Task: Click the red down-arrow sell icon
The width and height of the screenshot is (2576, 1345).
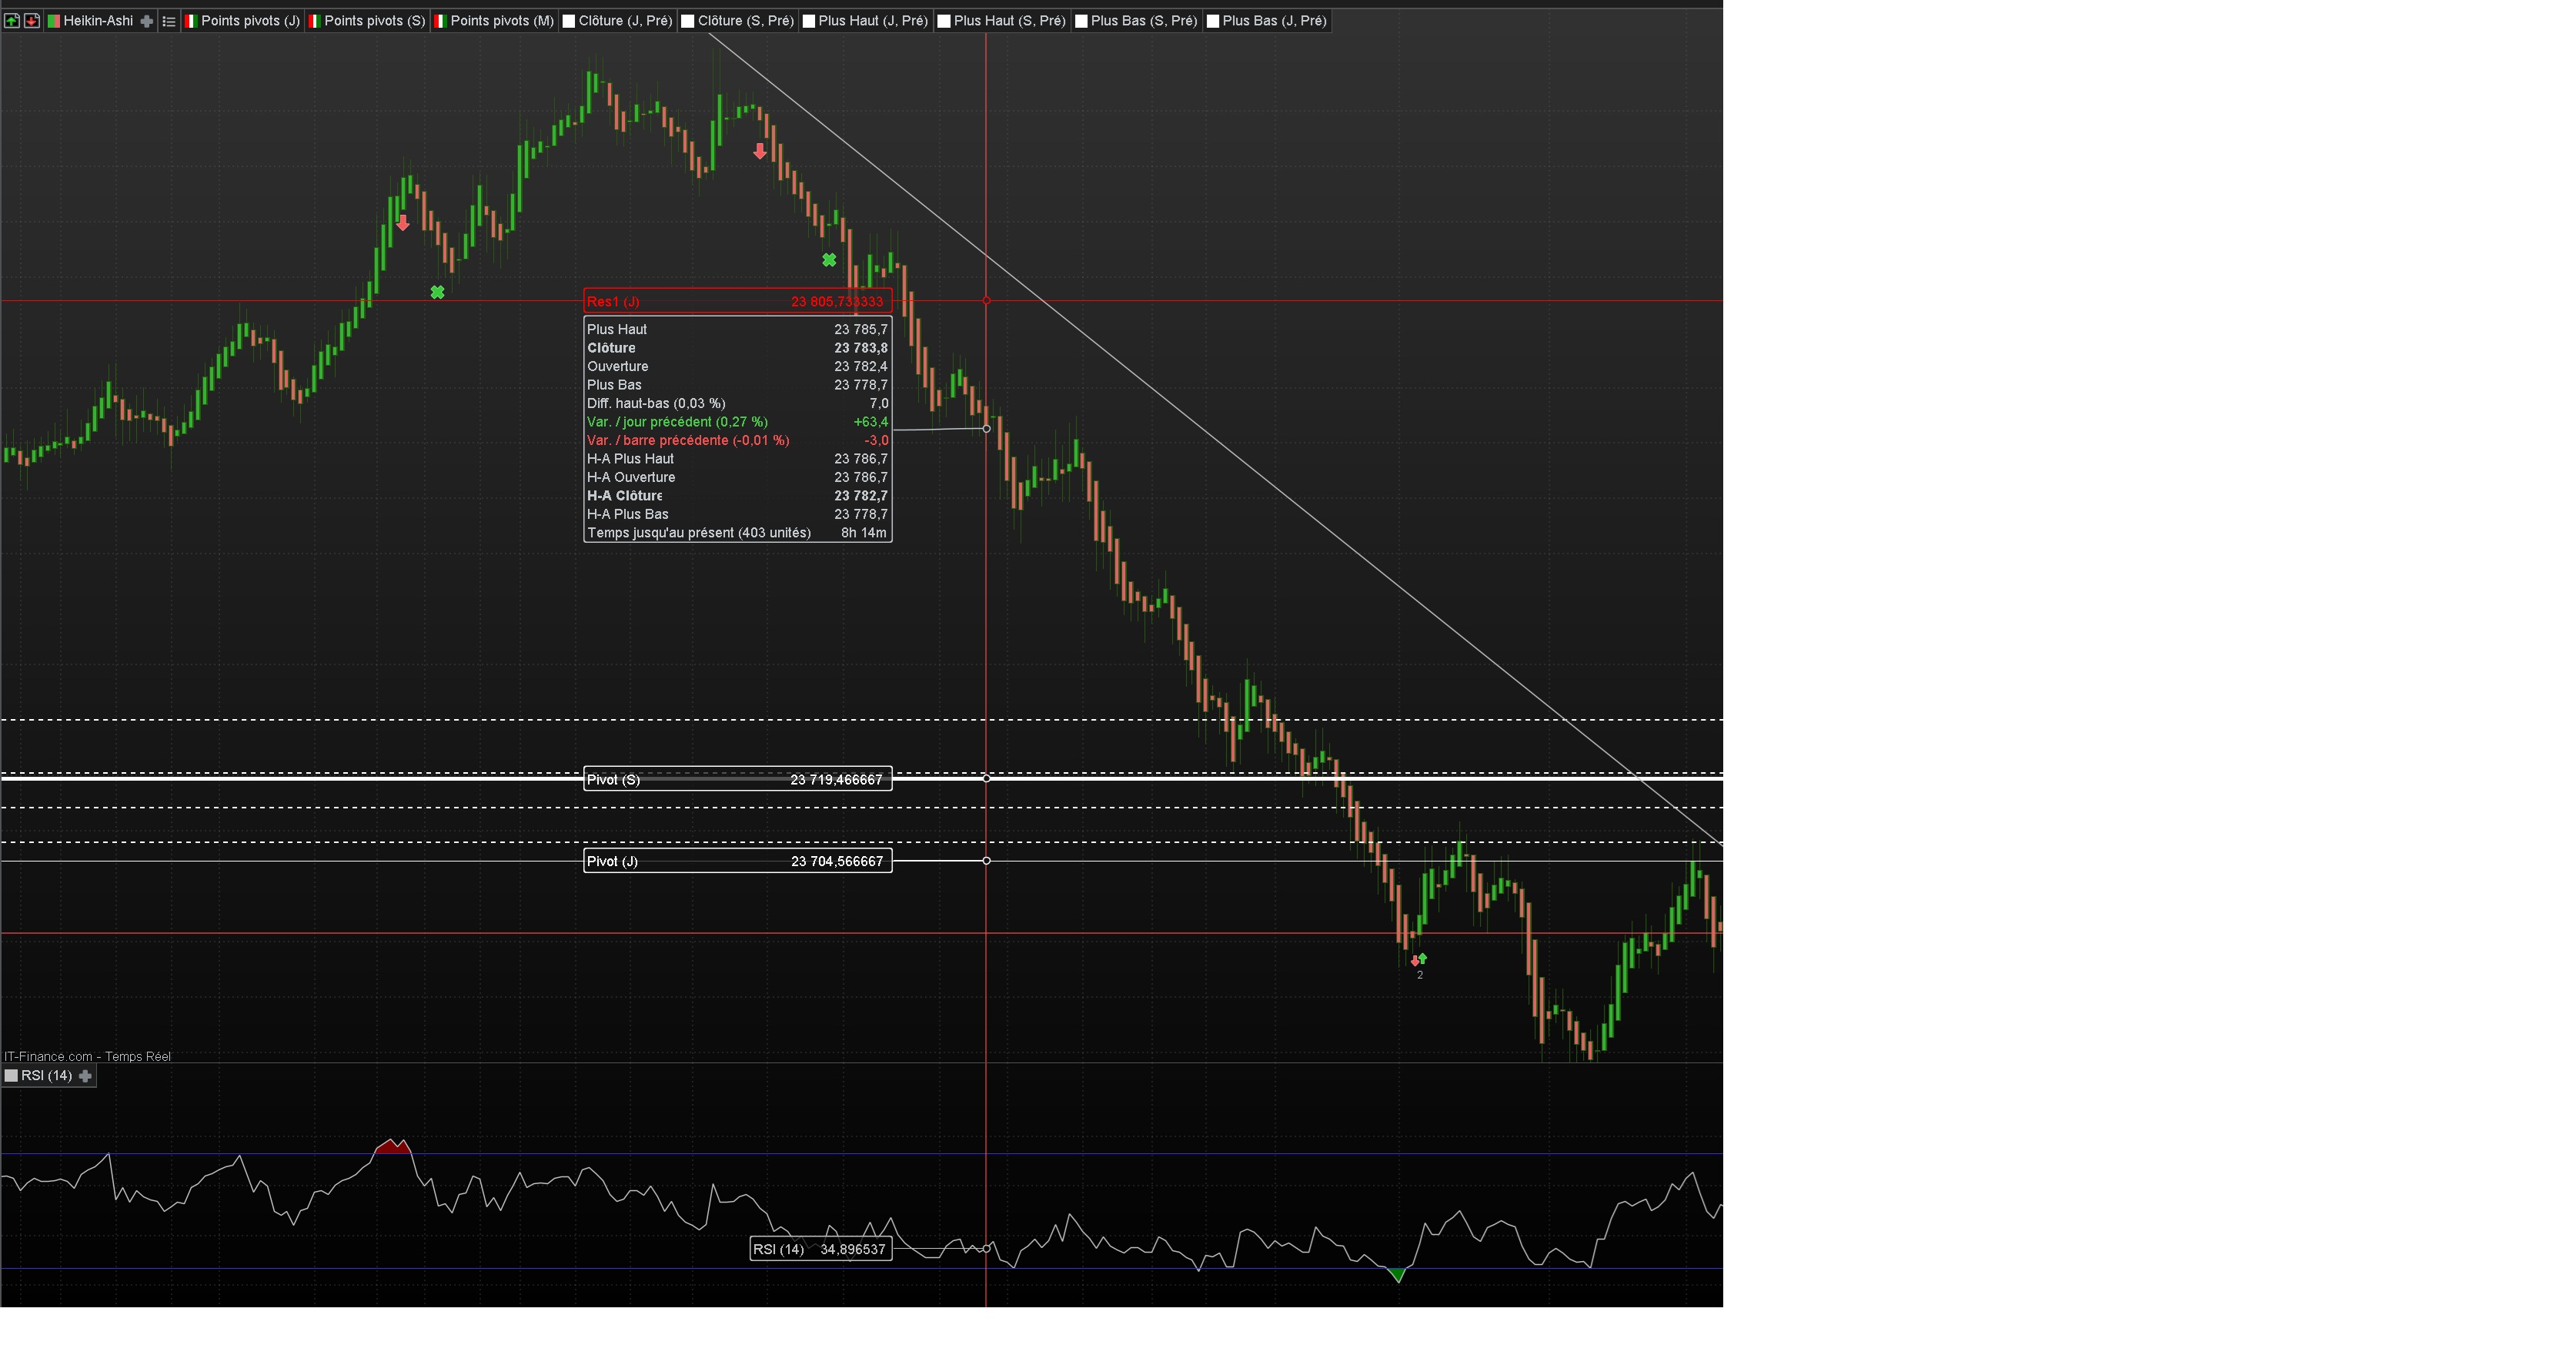Action: [x=32, y=21]
